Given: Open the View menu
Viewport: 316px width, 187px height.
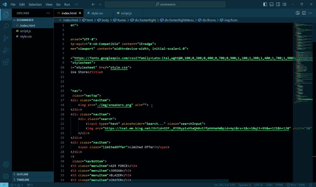Looking at the screenshot, I should 49,4.
